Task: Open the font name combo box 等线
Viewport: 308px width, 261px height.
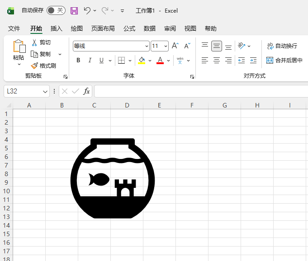Action: (x=111, y=46)
